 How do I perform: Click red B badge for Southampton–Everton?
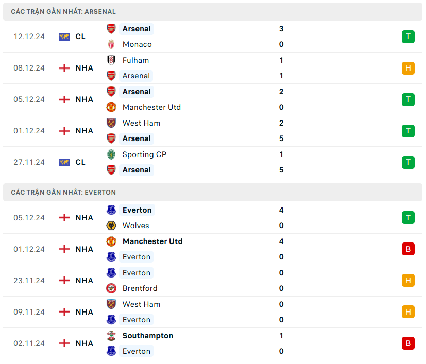point(408,343)
